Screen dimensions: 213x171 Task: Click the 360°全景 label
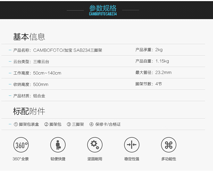click(21, 159)
